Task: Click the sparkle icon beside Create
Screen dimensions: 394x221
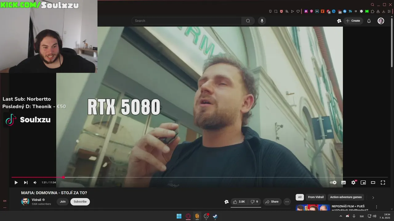Action: [339, 21]
